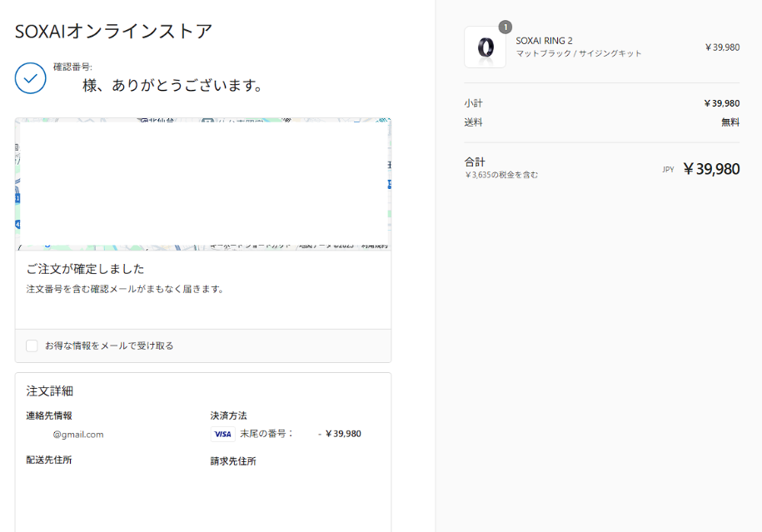Screen dimensions: 762x532
Task: Select the 無料 shipping value
Action: [x=730, y=122]
